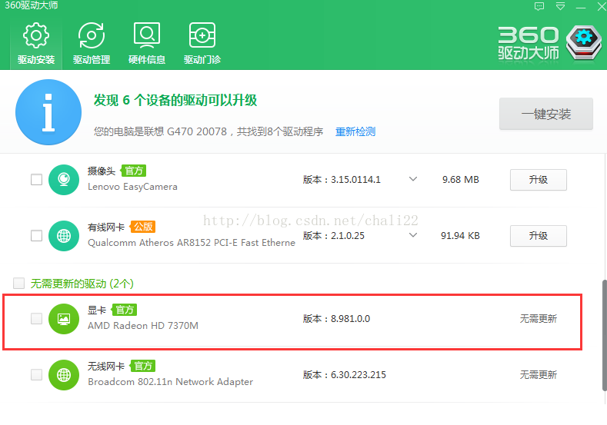Open the 驱动门诊 first-aid icon tab
The height and width of the screenshot is (425, 607).
[202, 43]
